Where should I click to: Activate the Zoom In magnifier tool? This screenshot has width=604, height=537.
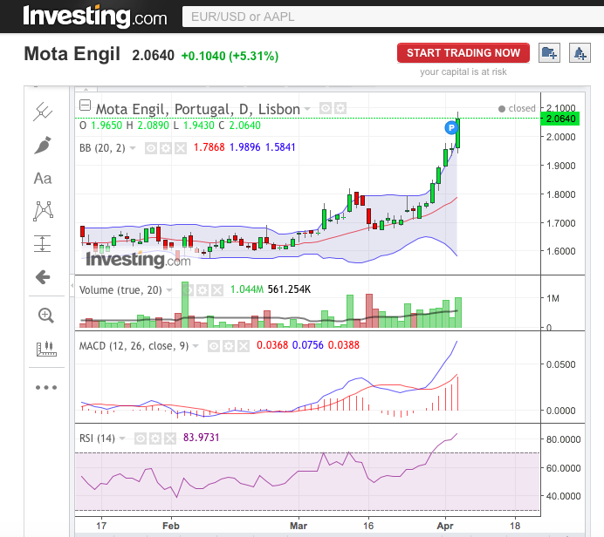[x=45, y=316]
